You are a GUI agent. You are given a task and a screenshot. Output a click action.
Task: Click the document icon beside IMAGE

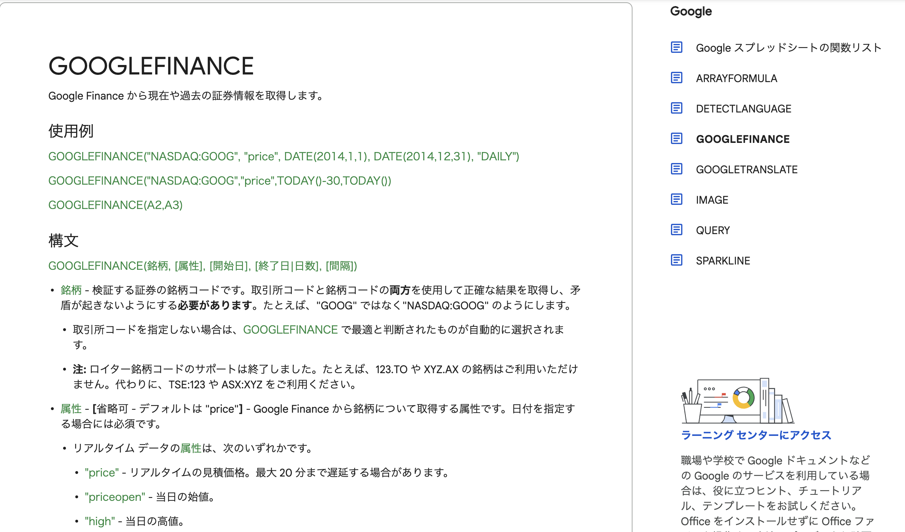coord(677,199)
